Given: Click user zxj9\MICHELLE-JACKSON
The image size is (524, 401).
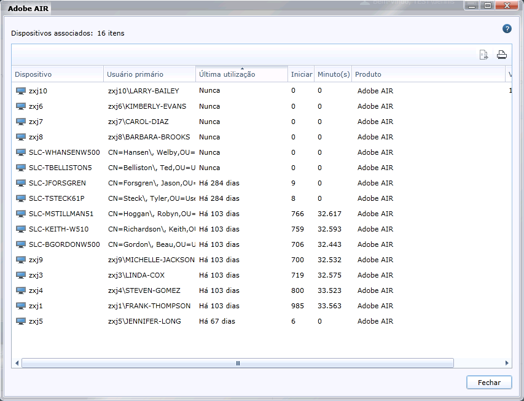Looking at the screenshot, I should click(151, 260).
